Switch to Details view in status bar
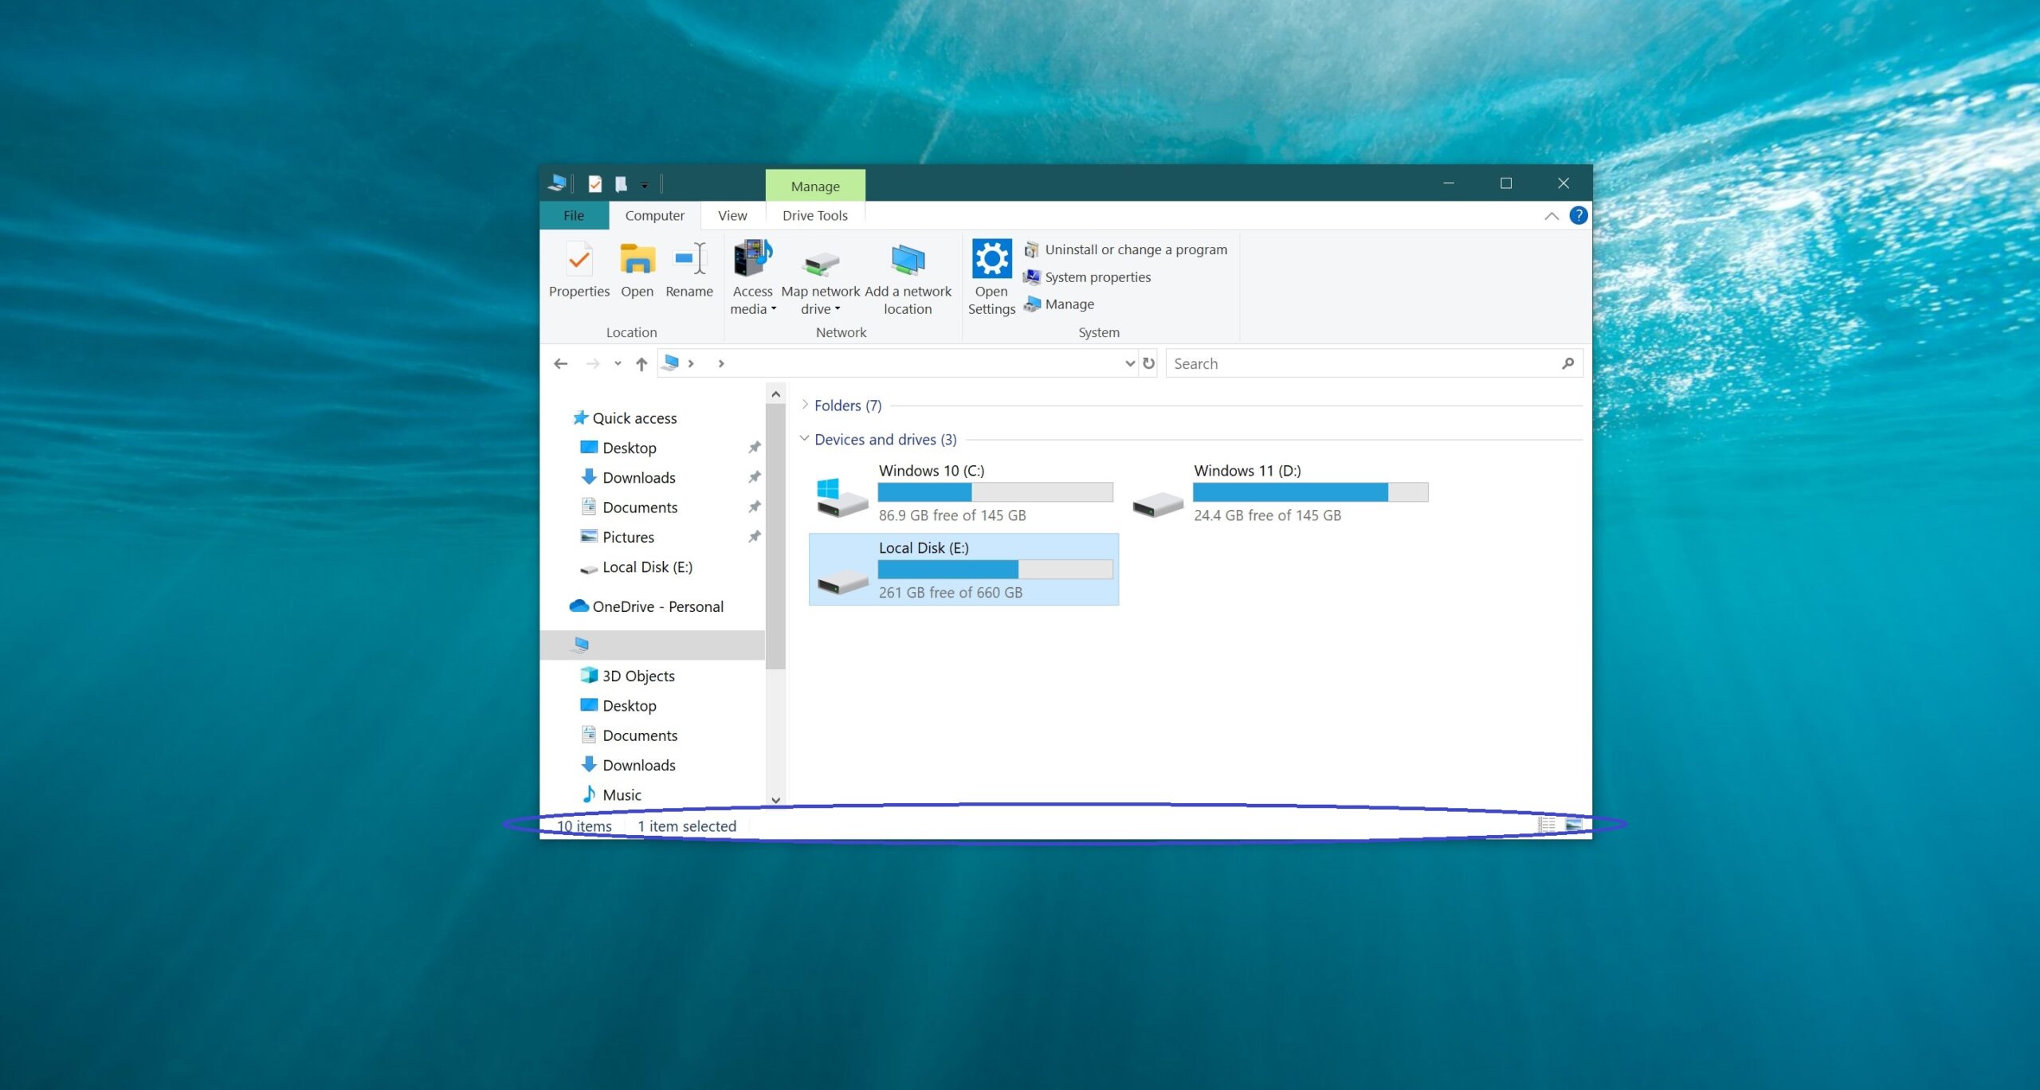Viewport: 2040px width, 1090px height. coord(1546,825)
